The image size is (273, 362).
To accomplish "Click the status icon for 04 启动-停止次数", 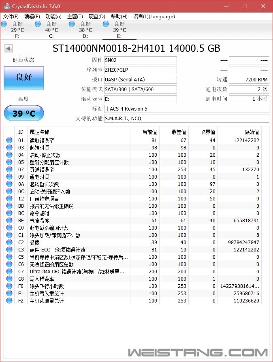I will tap(9, 155).
